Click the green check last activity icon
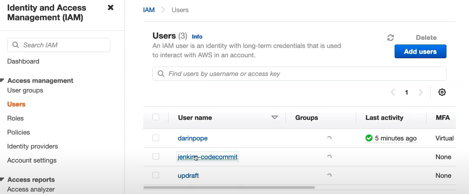This screenshot has width=469, height=194. (x=369, y=138)
